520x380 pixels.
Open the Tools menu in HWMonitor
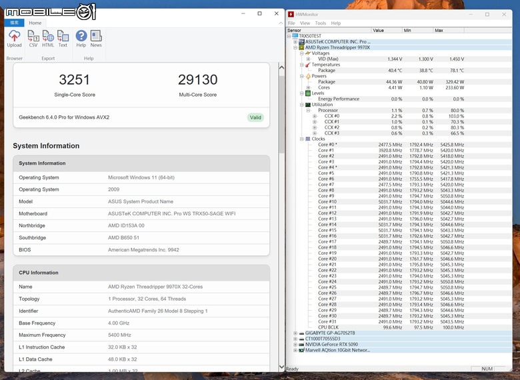coord(321,23)
